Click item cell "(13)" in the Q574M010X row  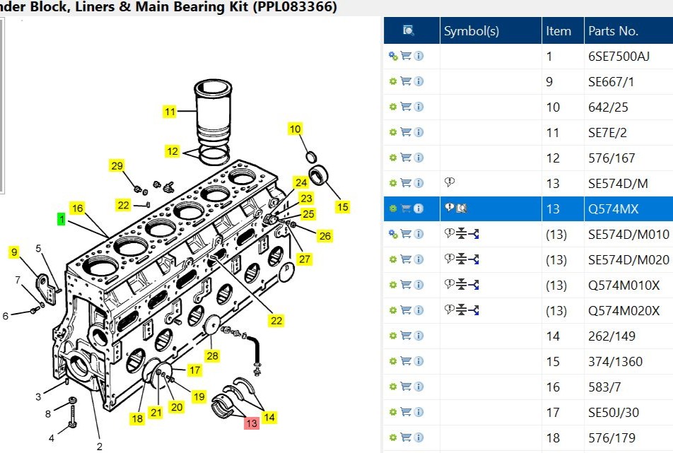point(556,286)
